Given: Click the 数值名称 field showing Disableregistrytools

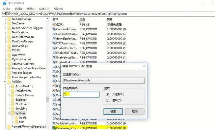Looking at the screenshot, I should (104, 80).
